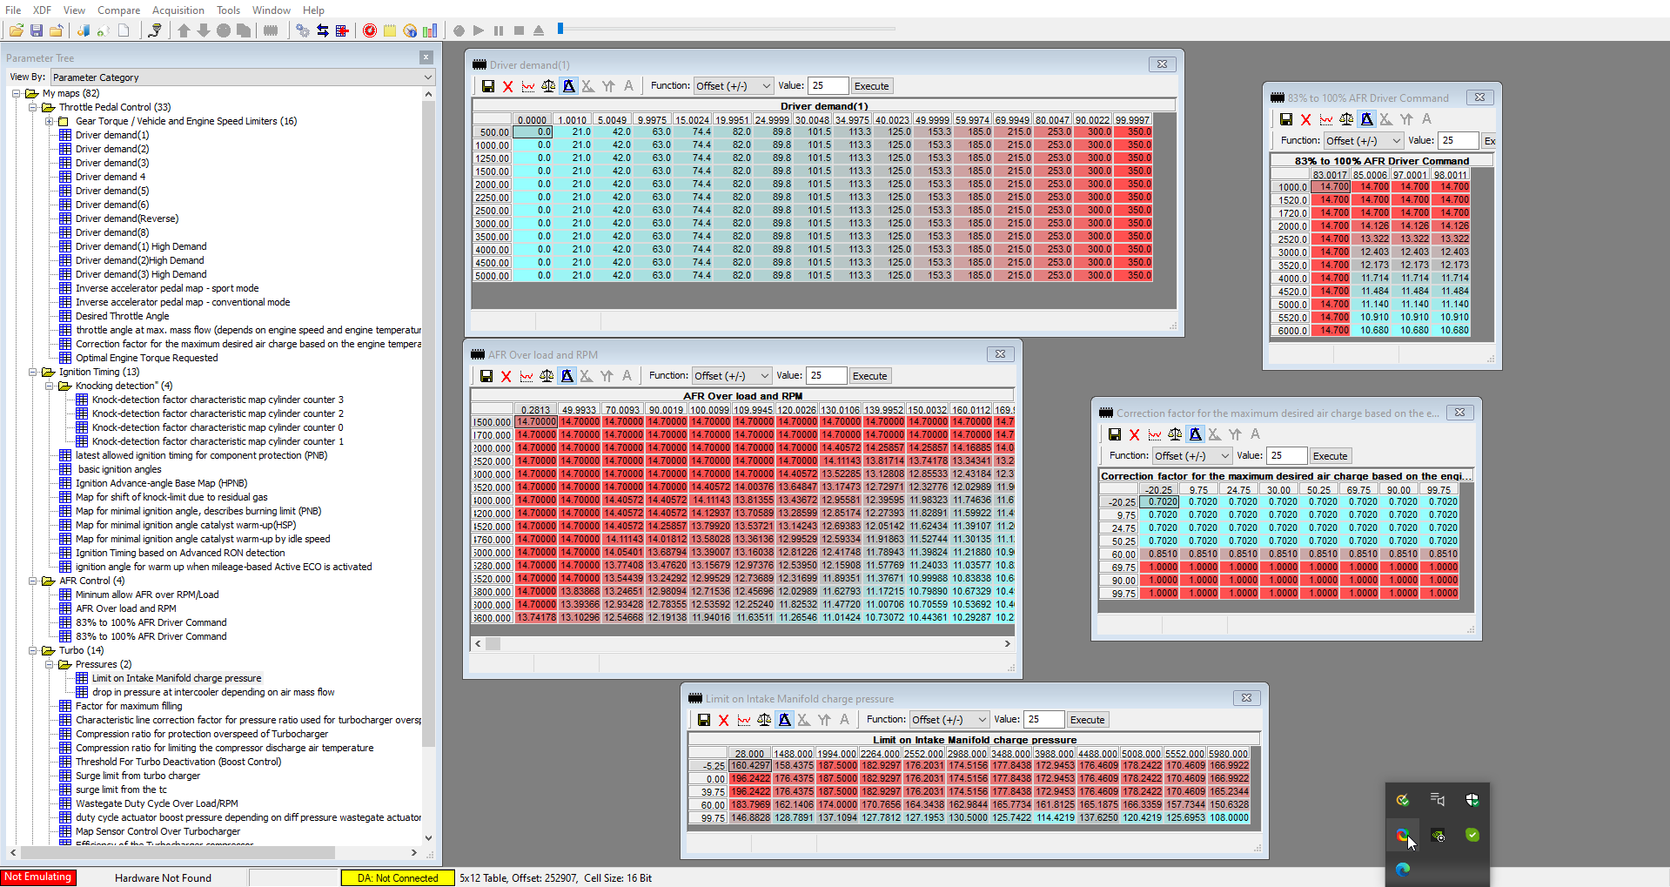This screenshot has width=1670, height=887.
Task: Toggle the highlighted blue A tool in Driver demand(1)
Action: tap(568, 86)
